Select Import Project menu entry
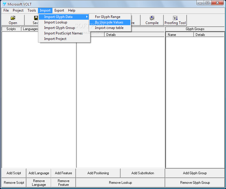226x189 pixels. (64, 39)
